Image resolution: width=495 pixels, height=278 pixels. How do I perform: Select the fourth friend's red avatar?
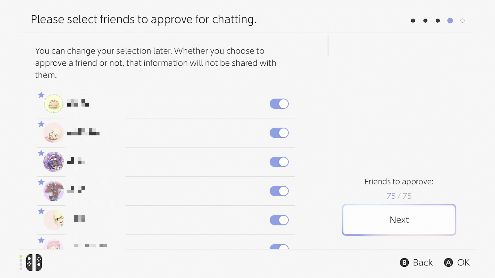pyautogui.click(x=54, y=191)
